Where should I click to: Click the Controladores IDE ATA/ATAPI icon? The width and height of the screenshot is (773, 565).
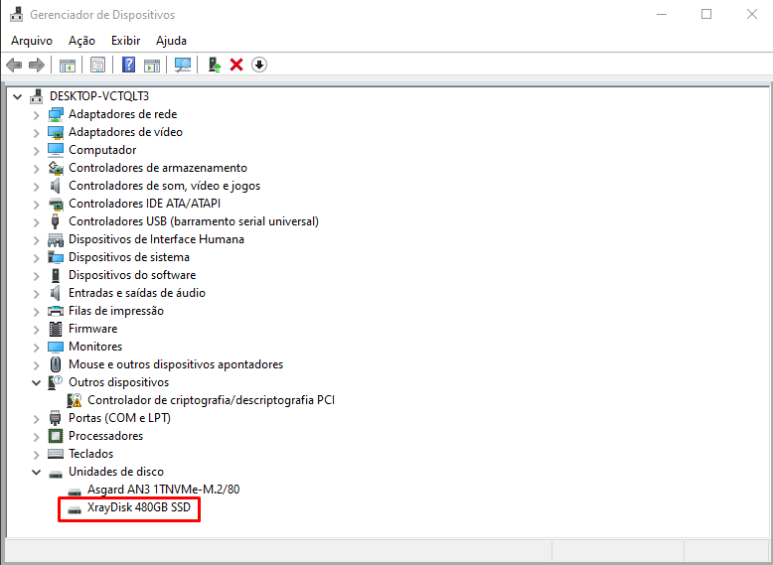tap(56, 204)
